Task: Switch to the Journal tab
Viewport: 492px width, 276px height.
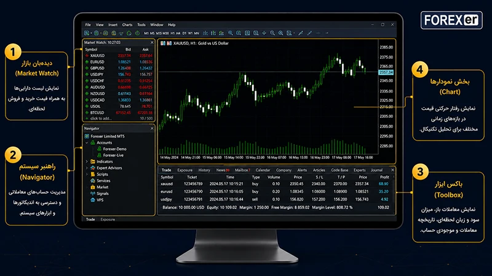Action: [x=376, y=171]
